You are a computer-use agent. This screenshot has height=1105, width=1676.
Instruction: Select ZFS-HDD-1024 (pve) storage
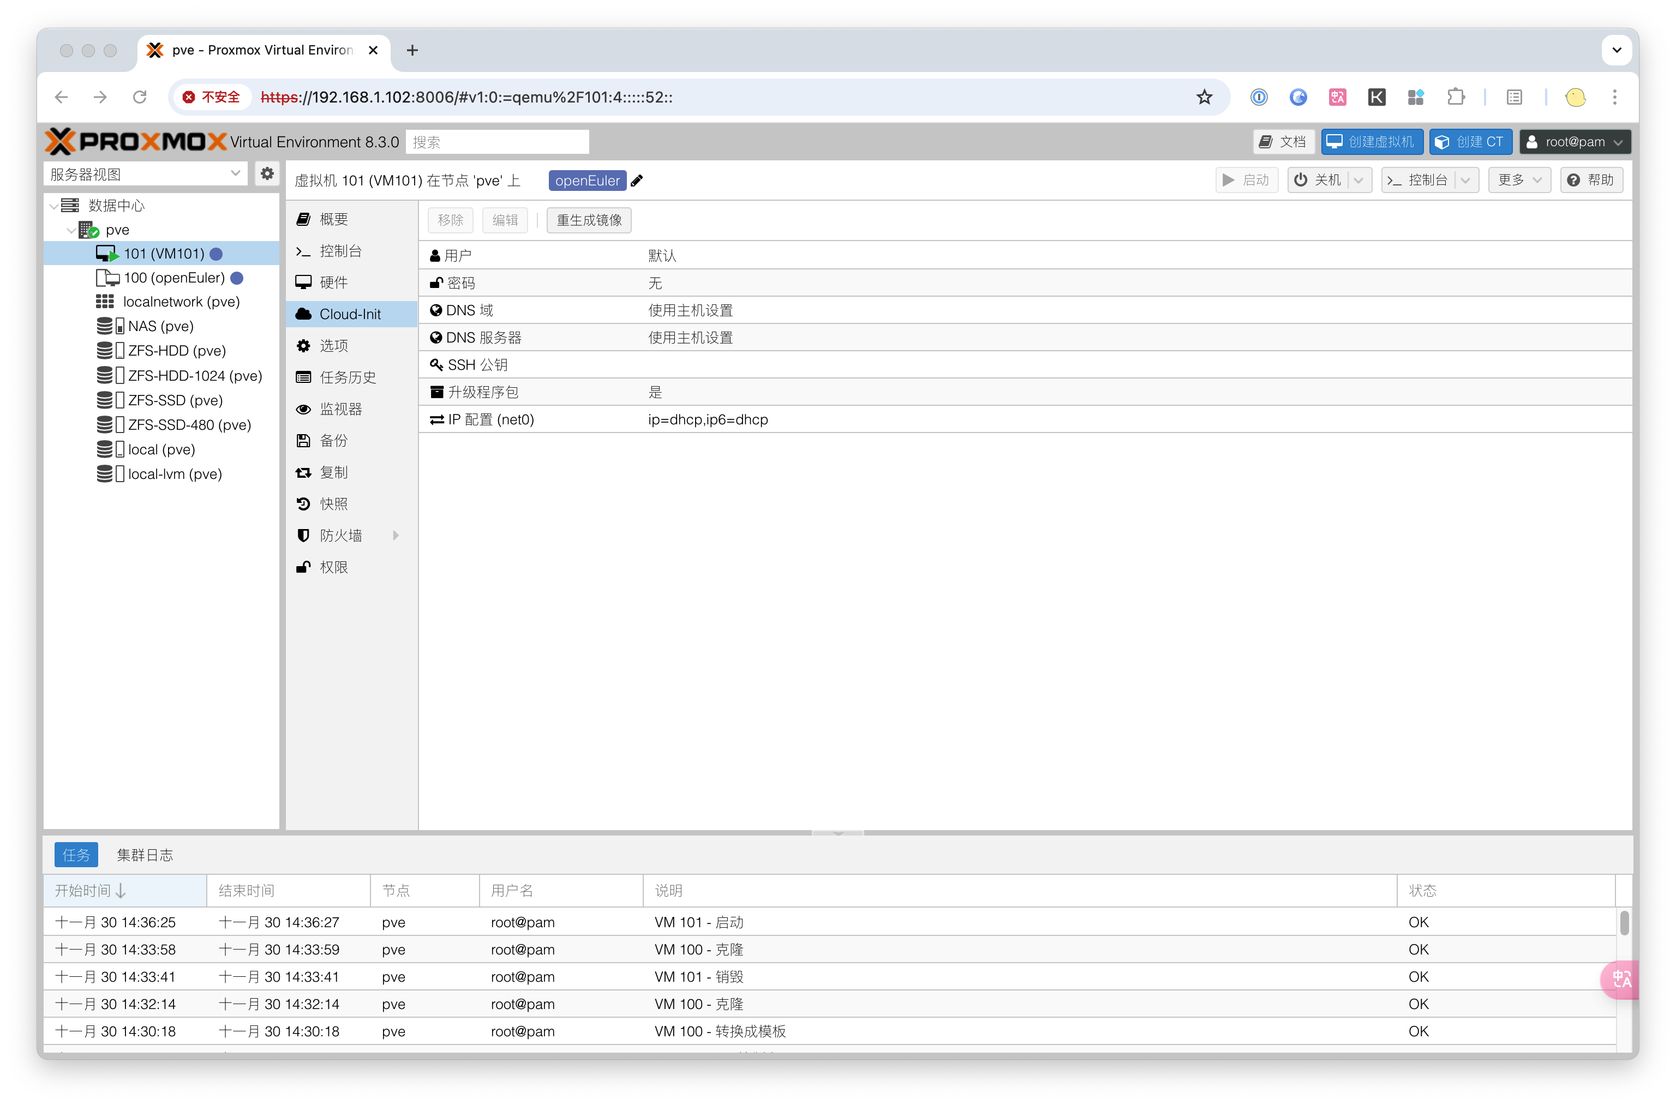point(161,376)
